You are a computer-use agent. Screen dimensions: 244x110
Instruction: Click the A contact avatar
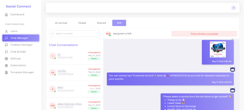pyautogui.click(x=53, y=89)
